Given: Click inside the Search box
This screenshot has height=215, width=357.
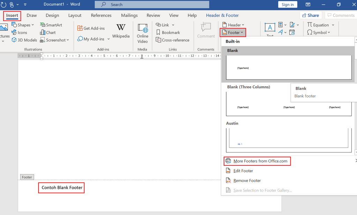Looking at the screenshot, I should (x=151, y=5).
